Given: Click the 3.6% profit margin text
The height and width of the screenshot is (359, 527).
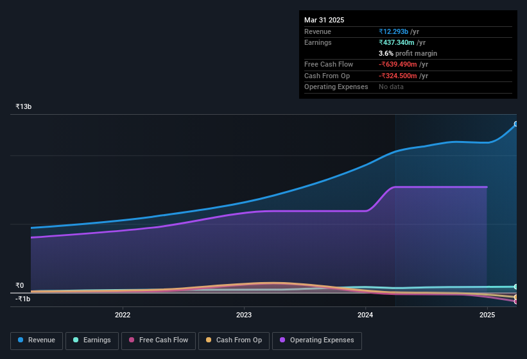Looking at the screenshot, I should click(408, 53).
